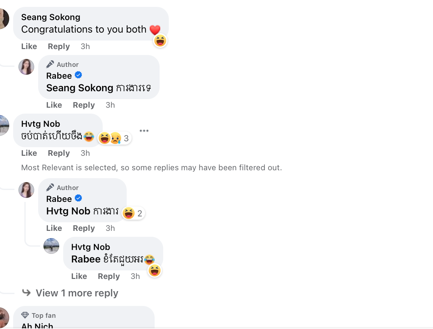Reply to Hvtg Nob's top-level comment
Screen dimensions: 433x329
pos(59,153)
